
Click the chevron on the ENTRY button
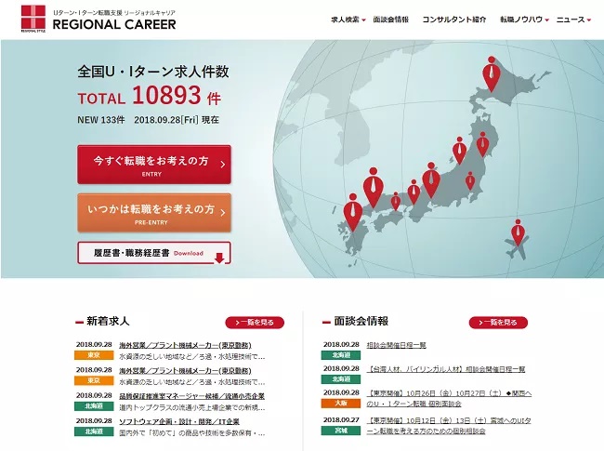point(223,165)
